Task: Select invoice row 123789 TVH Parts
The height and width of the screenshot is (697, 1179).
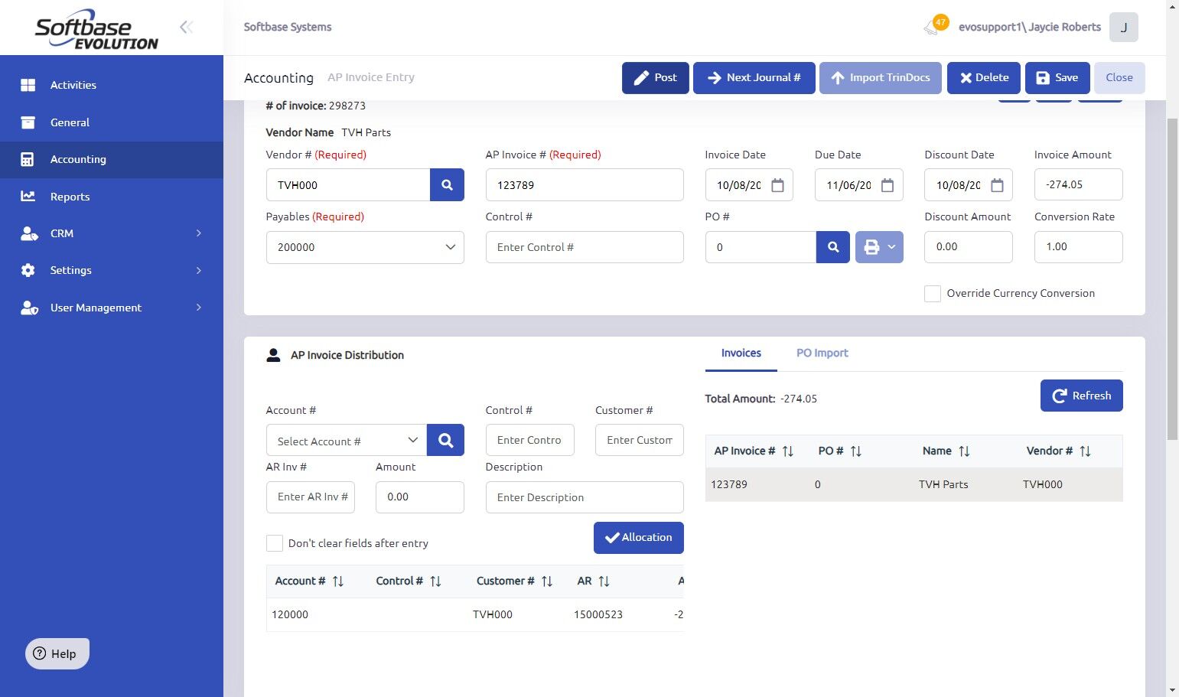Action: pos(914,484)
